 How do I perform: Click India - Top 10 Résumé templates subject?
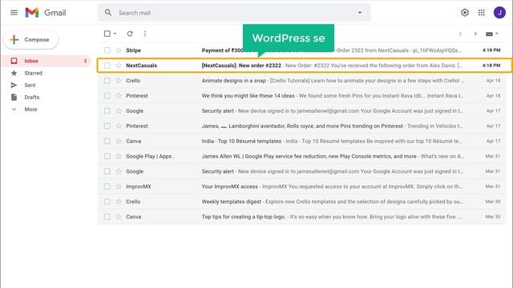pos(241,141)
